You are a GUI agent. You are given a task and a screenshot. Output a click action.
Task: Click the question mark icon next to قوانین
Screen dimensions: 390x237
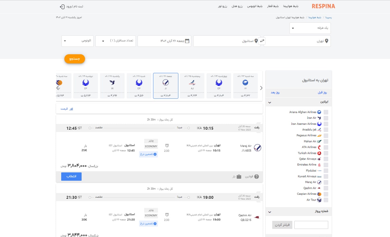click(256, 177)
